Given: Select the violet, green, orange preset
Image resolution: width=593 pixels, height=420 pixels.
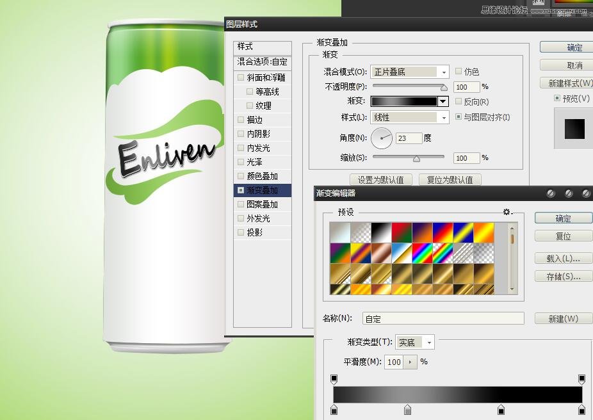Looking at the screenshot, I should (340, 253).
